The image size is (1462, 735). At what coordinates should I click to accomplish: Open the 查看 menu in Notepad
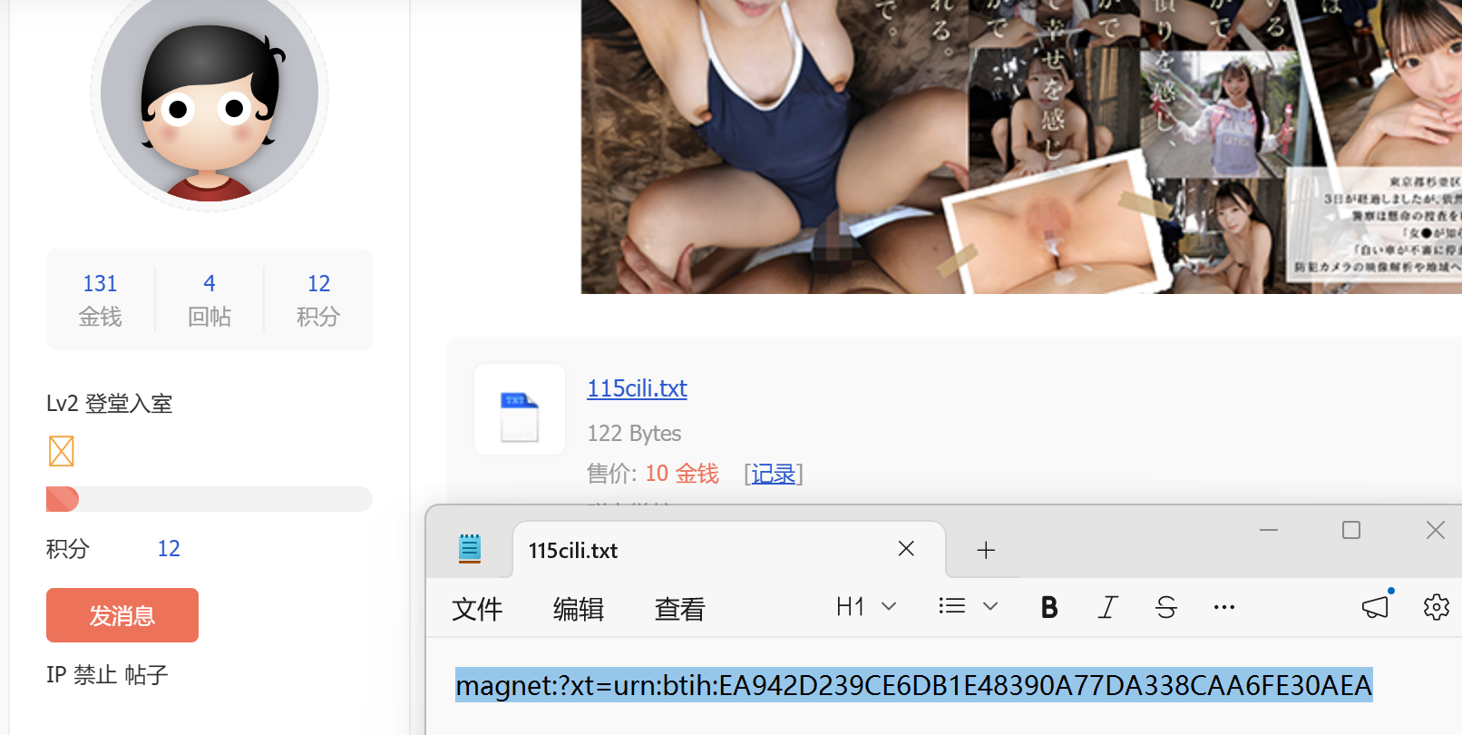pyautogui.click(x=680, y=609)
